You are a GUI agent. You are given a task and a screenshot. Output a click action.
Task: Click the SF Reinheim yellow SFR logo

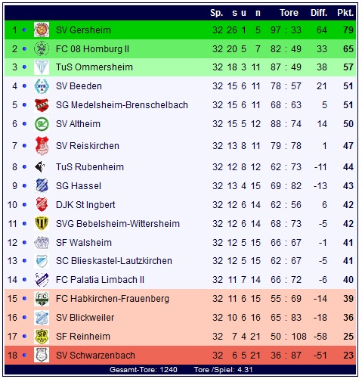tap(42, 337)
